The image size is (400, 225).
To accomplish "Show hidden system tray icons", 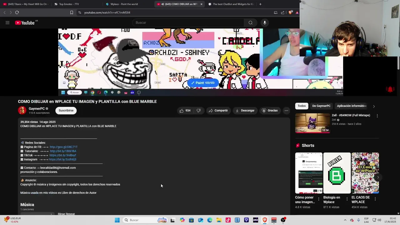I will [345, 220].
